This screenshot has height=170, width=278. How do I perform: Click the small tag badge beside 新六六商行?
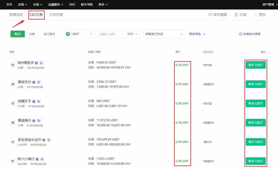tap(42, 159)
